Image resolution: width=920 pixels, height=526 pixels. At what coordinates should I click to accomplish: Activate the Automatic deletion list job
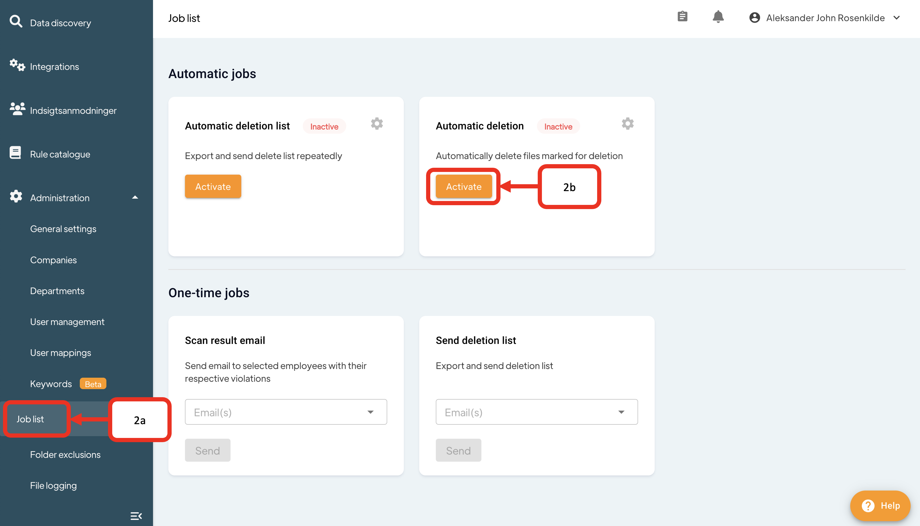(x=213, y=186)
